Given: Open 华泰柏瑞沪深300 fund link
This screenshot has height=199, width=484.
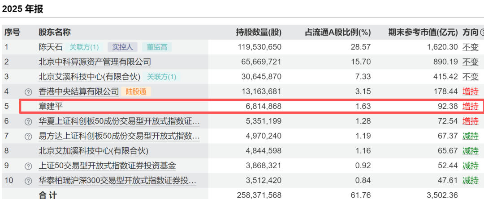Looking at the screenshot, I should (x=117, y=181).
